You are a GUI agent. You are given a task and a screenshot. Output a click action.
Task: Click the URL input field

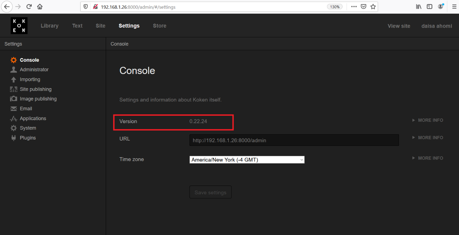(294, 141)
